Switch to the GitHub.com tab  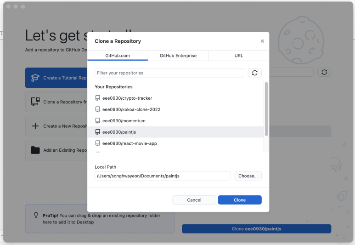pyautogui.click(x=118, y=56)
